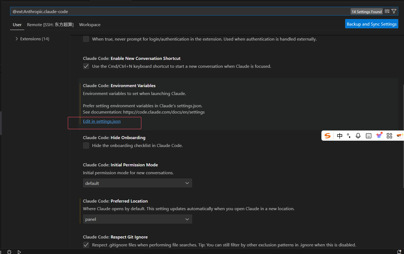404x254 pixels.
Task: Start Sogou voice input microphone
Action: point(358,136)
